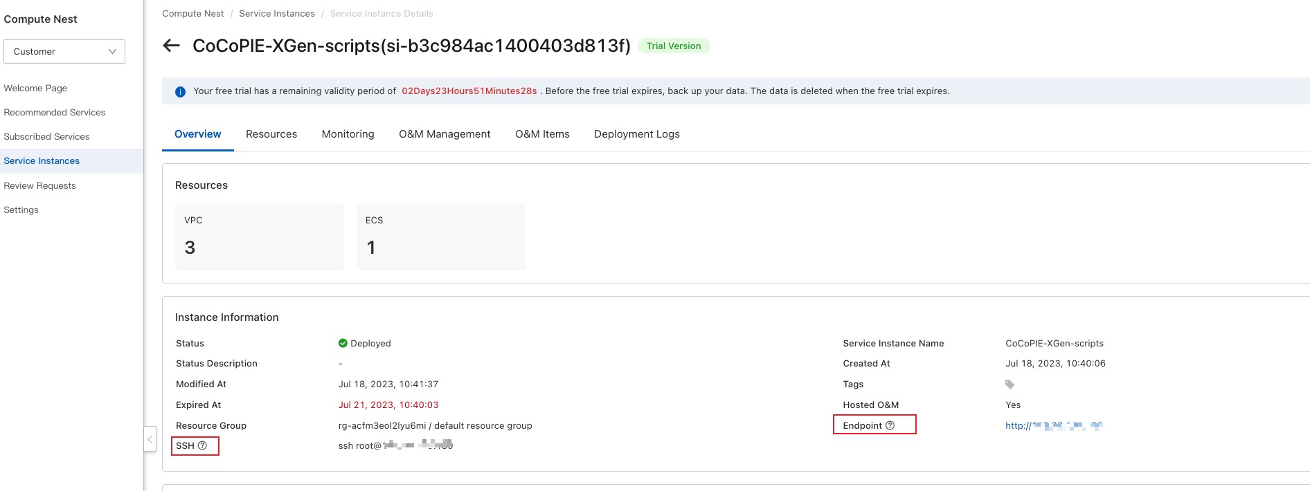Click the ssh root@ command value

pos(395,445)
